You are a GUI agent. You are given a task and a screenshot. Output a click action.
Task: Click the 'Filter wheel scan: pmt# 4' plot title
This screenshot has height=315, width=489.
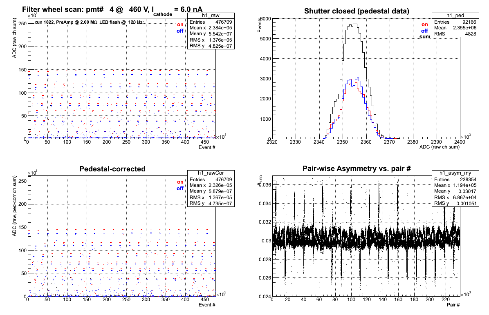(112, 10)
